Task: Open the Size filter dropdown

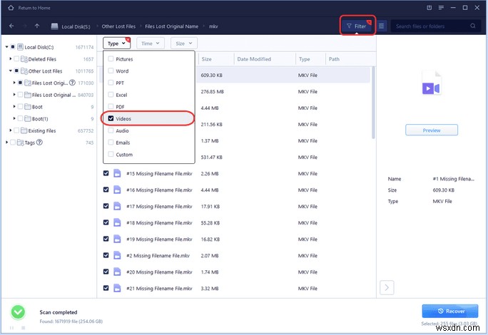Action: coord(183,43)
